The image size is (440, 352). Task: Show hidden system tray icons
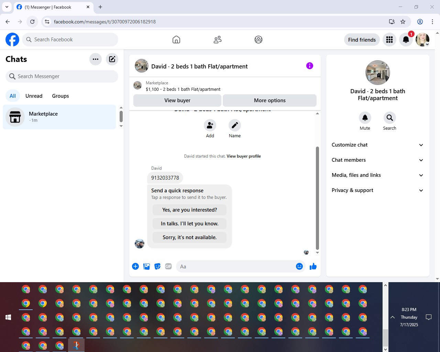(393, 317)
